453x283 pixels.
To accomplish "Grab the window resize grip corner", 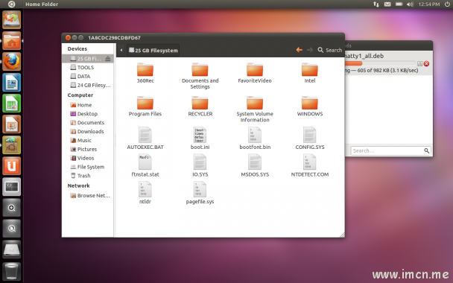I will point(342,235).
